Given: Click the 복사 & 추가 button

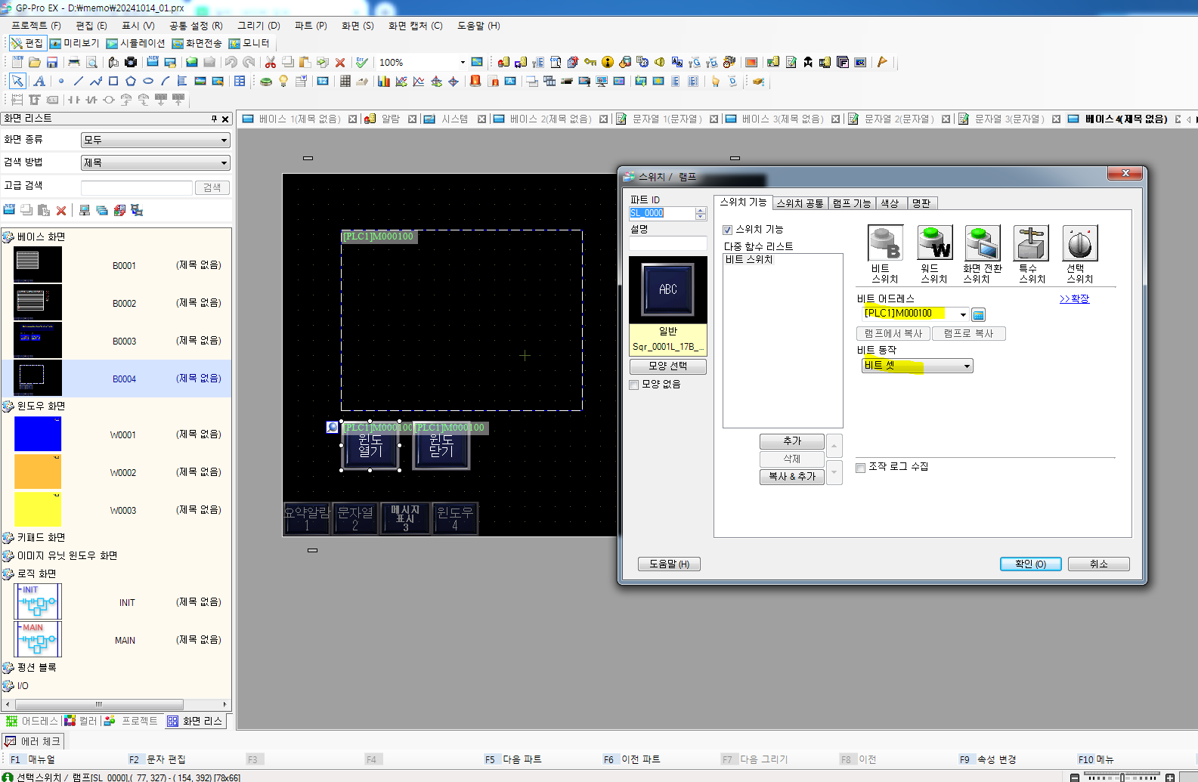Looking at the screenshot, I should point(791,477).
